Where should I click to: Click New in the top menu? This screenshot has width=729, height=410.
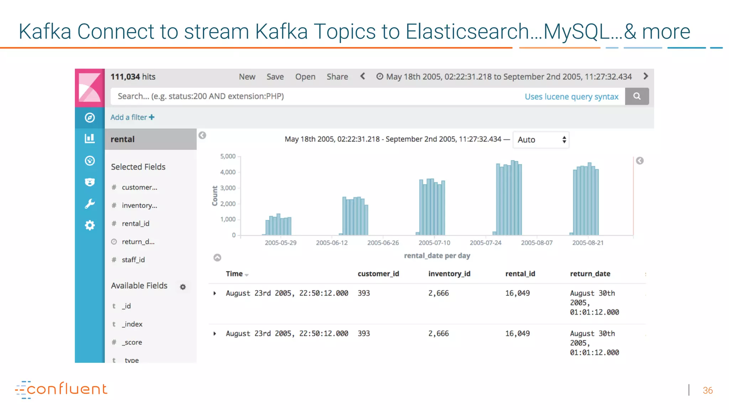click(x=247, y=77)
